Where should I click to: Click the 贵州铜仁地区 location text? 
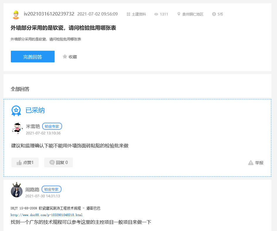tap(193, 14)
